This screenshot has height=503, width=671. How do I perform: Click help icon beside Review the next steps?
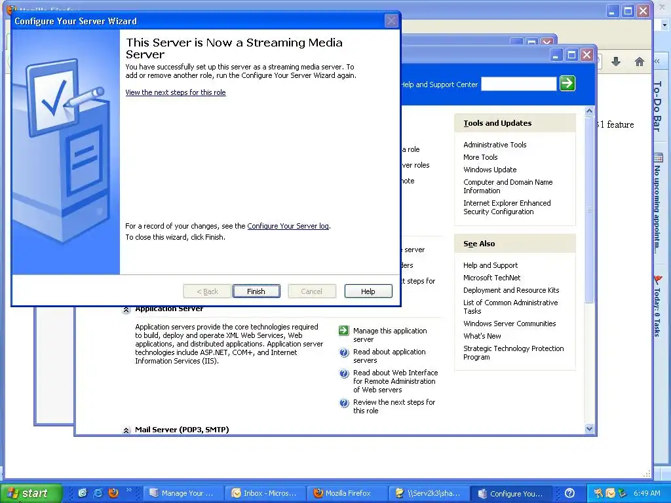click(343, 403)
